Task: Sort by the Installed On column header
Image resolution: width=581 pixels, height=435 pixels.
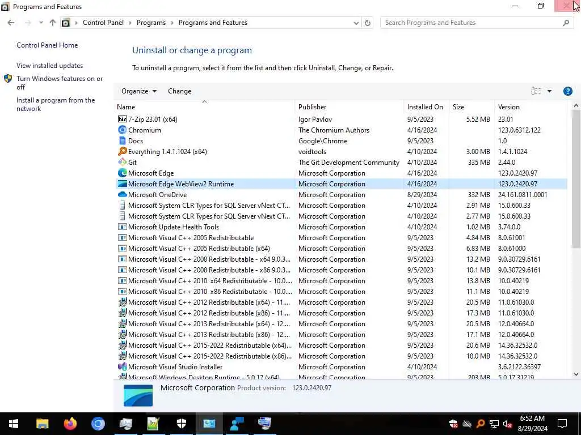Action: pos(426,106)
